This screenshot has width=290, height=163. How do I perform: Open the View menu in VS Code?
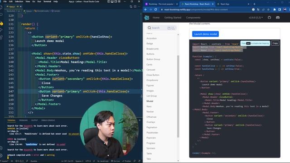coord(28,1)
